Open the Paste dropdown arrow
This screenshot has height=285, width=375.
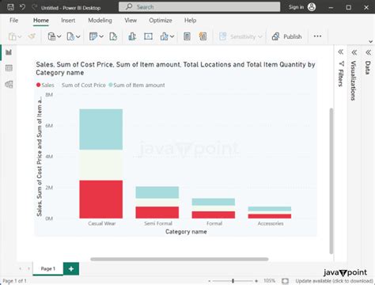[20, 36]
